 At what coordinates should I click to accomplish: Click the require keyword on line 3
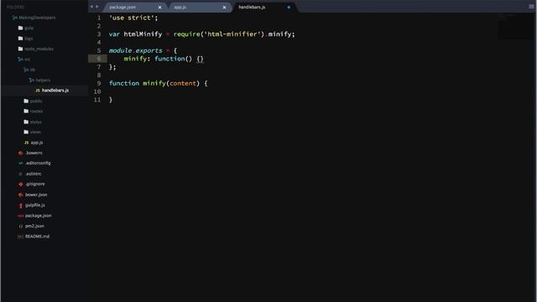tap(186, 34)
